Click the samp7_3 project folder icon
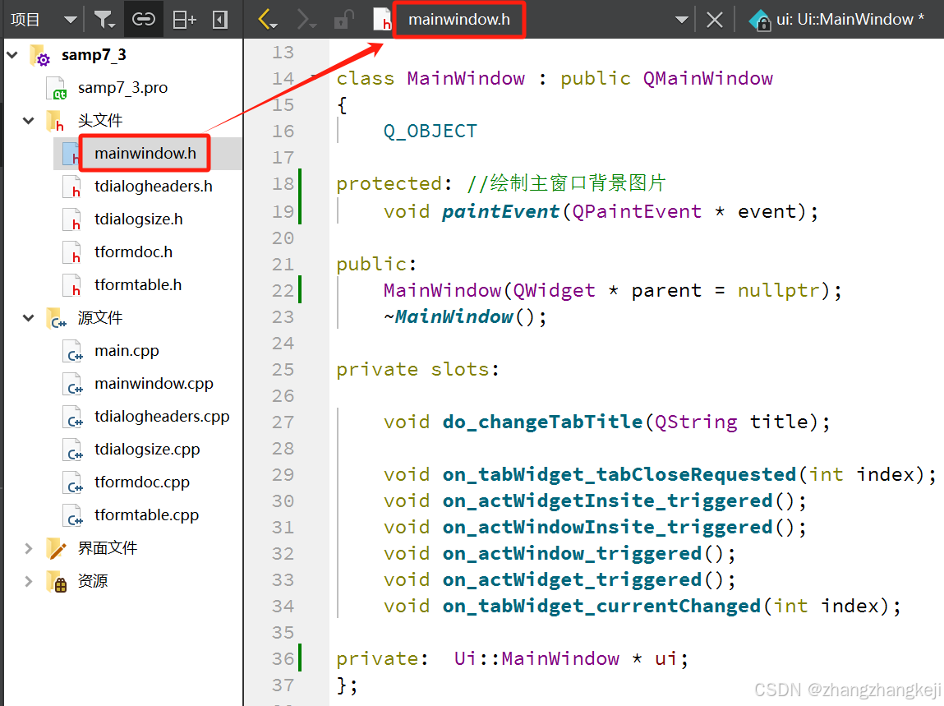 [x=40, y=55]
